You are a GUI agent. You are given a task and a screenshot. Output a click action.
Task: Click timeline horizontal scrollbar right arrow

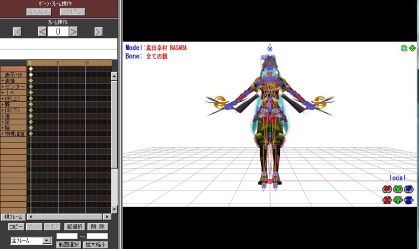[x=107, y=216]
